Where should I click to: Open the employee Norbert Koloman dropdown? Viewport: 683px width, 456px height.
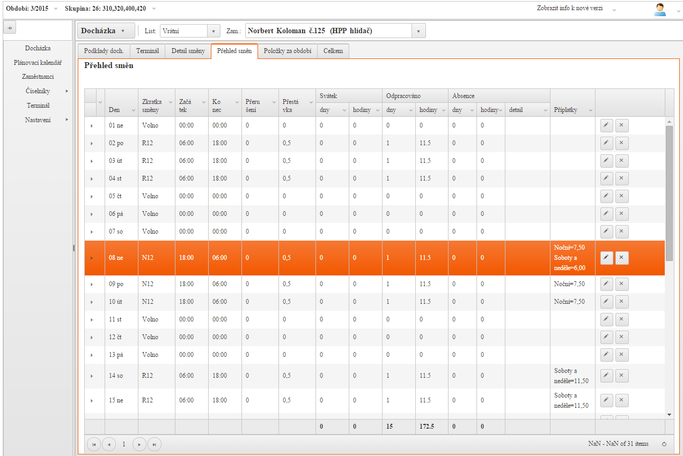point(418,31)
